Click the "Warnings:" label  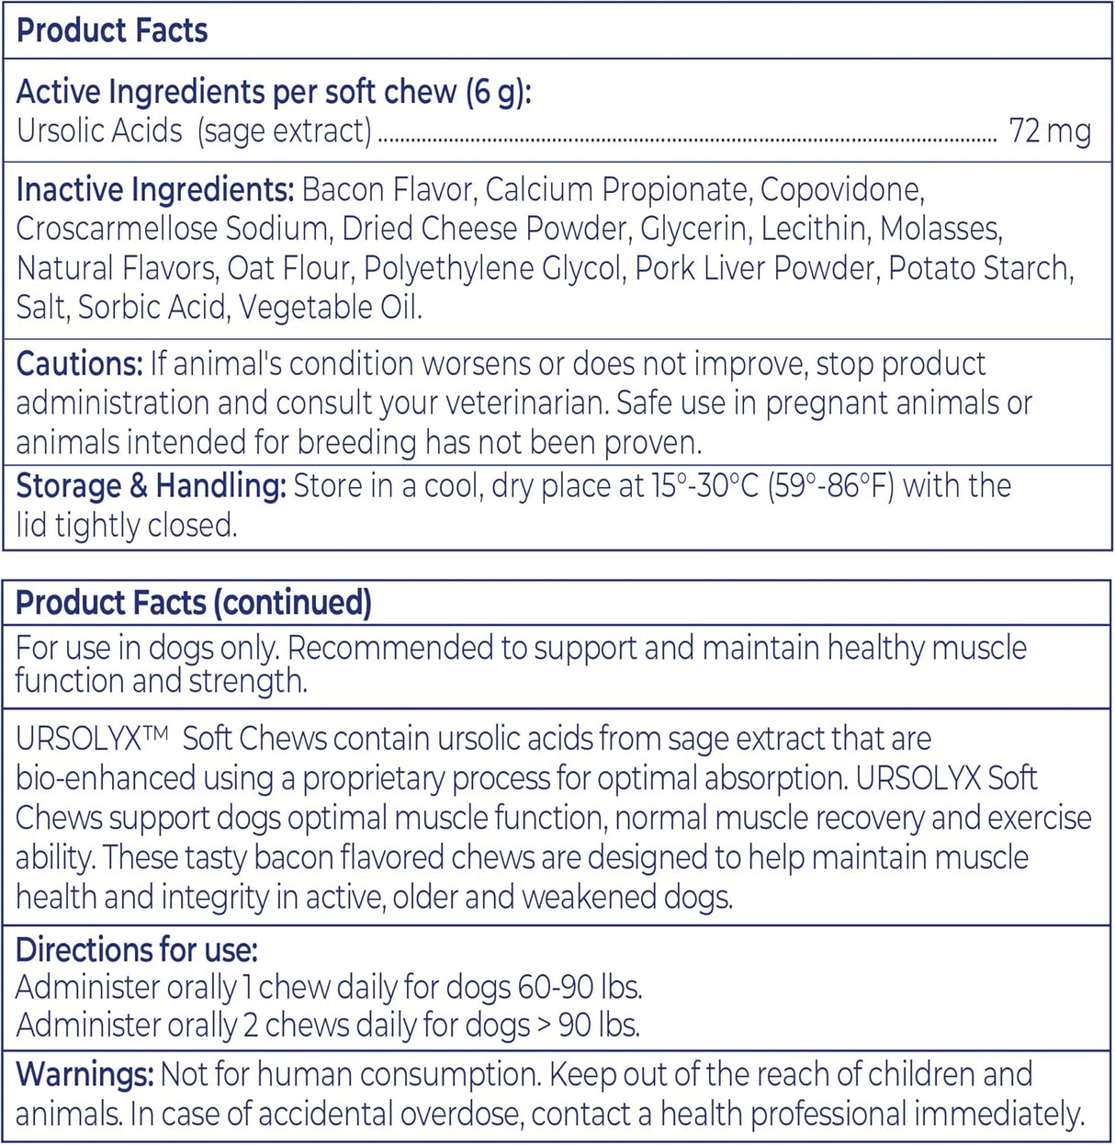click(84, 1074)
